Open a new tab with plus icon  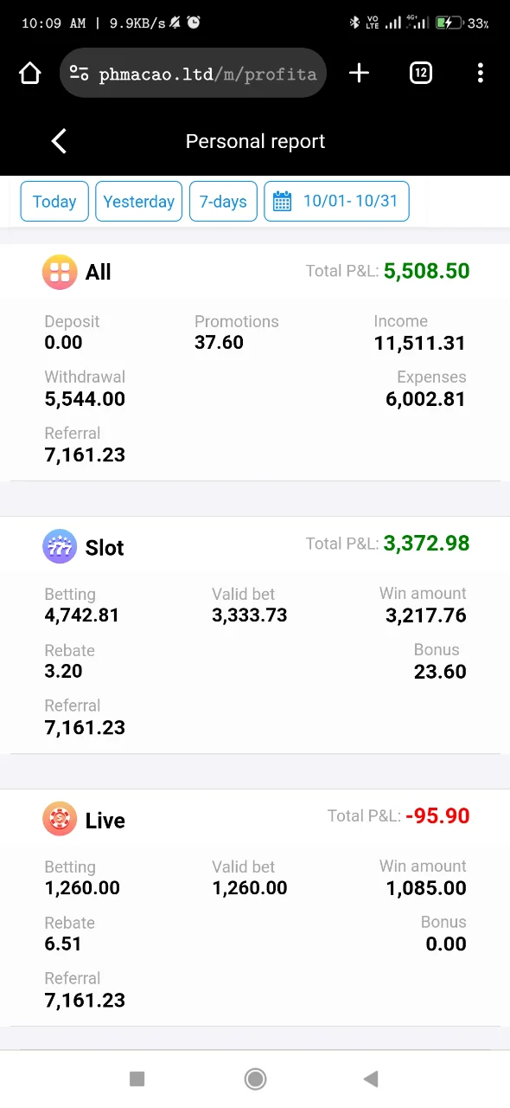359,74
